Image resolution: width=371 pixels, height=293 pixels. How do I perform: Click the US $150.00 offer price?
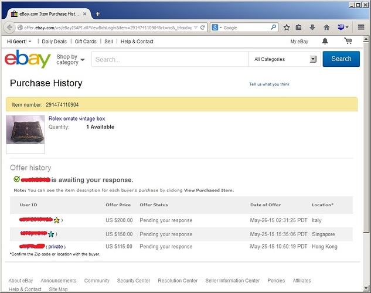(119, 234)
